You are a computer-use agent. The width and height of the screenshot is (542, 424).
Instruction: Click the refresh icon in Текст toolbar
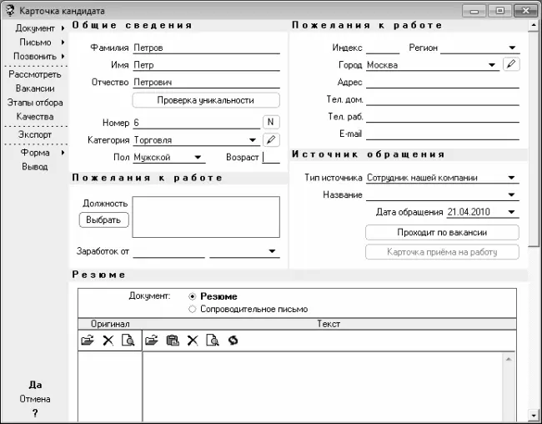(x=233, y=341)
